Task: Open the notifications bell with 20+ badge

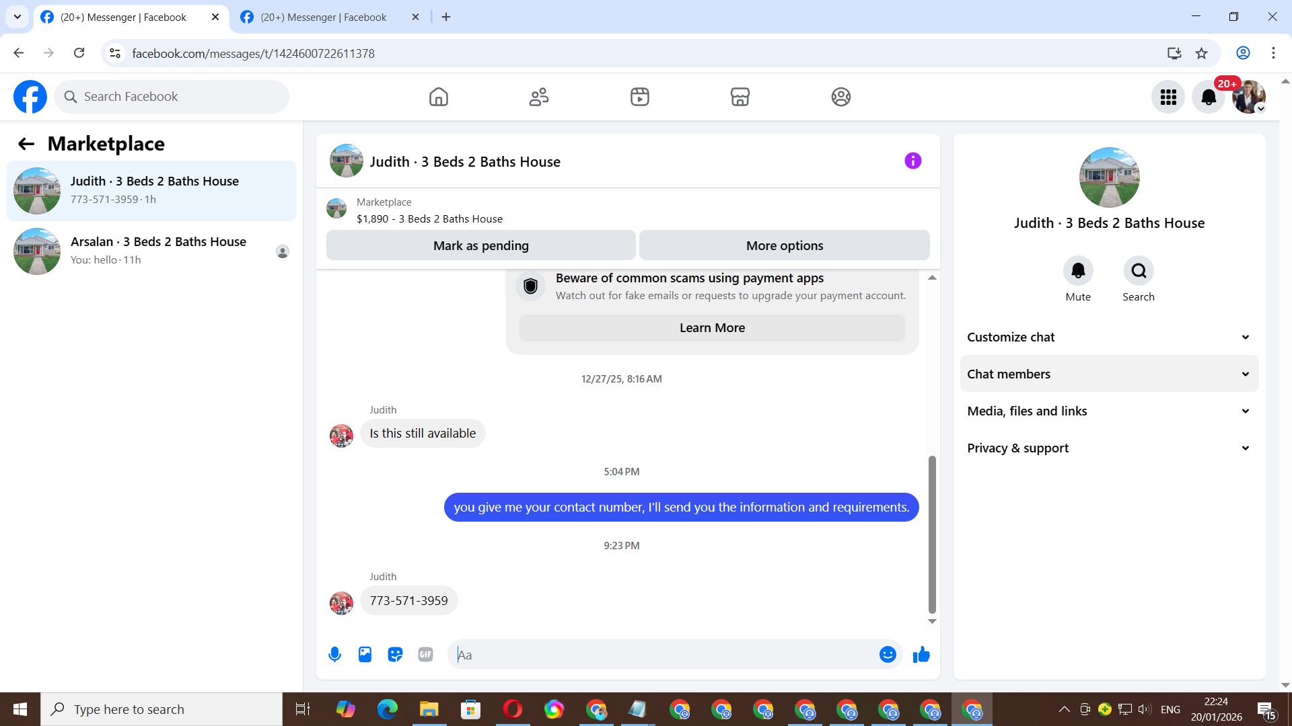Action: point(1209,97)
